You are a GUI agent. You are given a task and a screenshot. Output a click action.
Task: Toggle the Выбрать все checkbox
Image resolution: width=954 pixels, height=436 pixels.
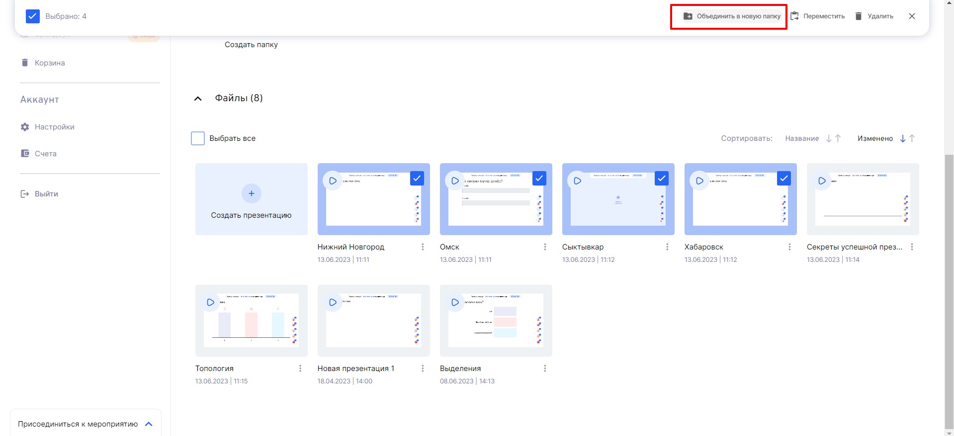coord(198,138)
